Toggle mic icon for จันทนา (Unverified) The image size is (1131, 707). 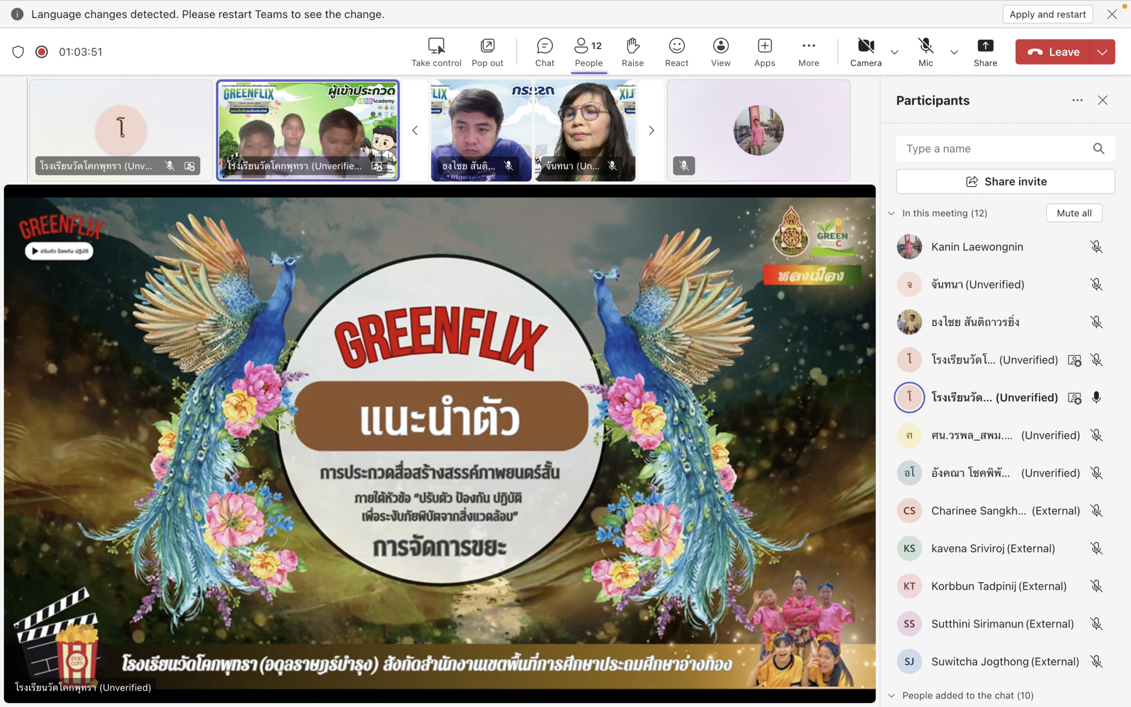point(1096,284)
